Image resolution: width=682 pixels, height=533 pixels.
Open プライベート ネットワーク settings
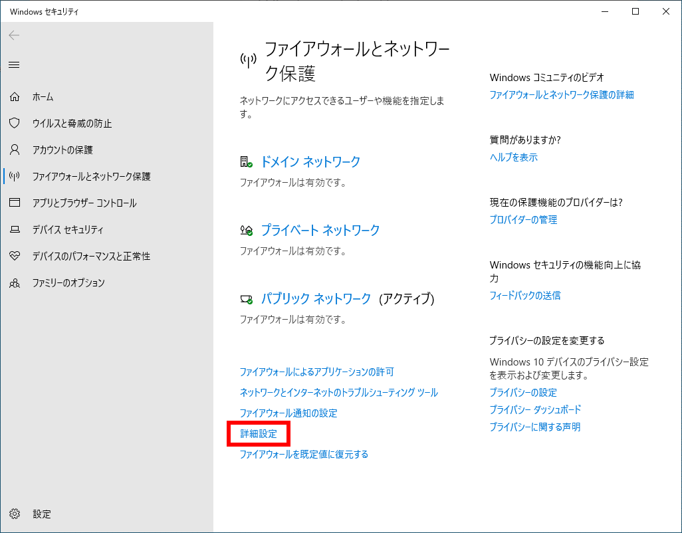320,230
